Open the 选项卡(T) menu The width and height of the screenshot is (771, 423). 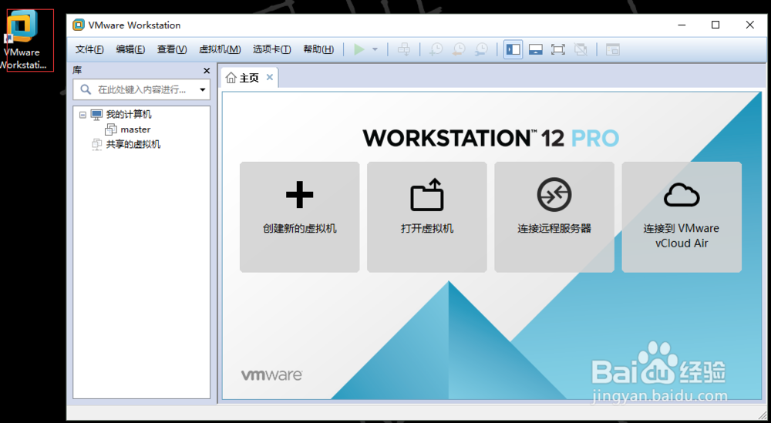point(272,49)
